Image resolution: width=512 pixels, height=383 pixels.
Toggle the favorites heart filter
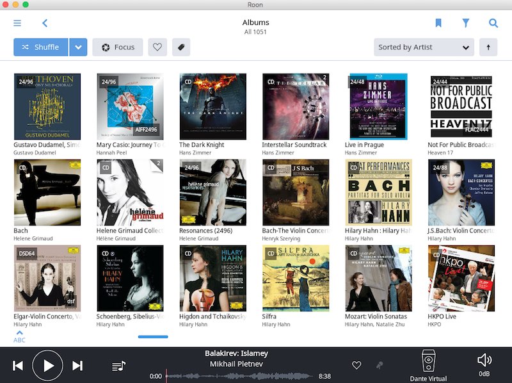click(157, 47)
